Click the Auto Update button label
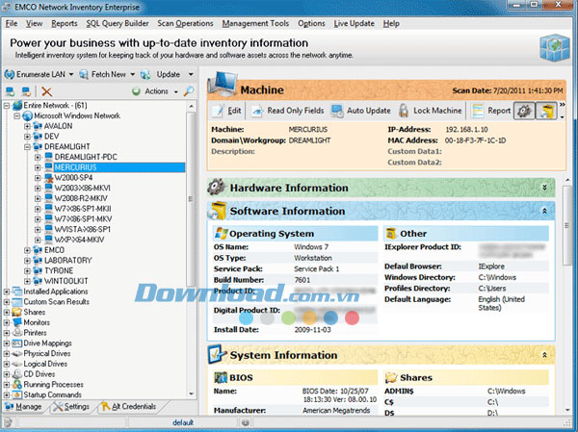 tap(368, 111)
